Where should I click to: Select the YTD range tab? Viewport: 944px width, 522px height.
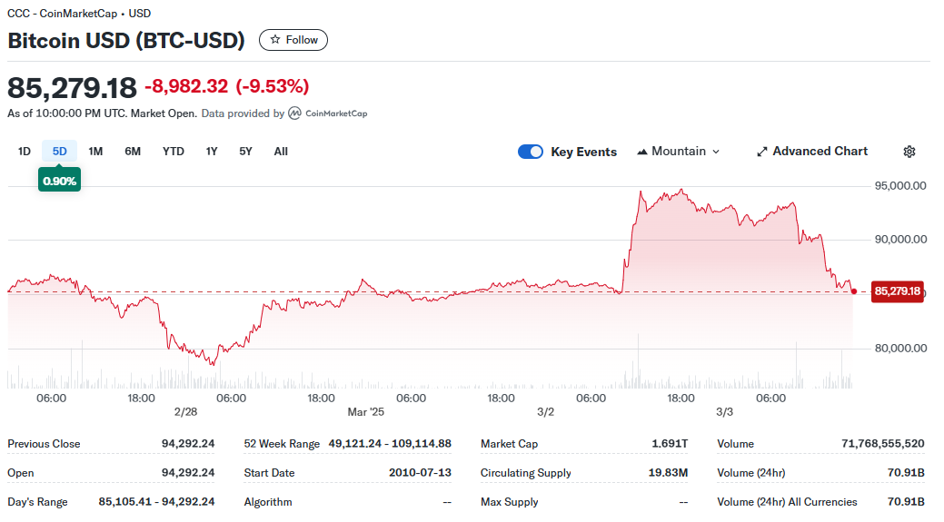174,152
